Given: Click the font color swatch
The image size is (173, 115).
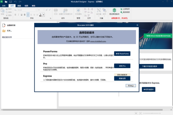Looking at the screenshot, I should pos(41,14).
